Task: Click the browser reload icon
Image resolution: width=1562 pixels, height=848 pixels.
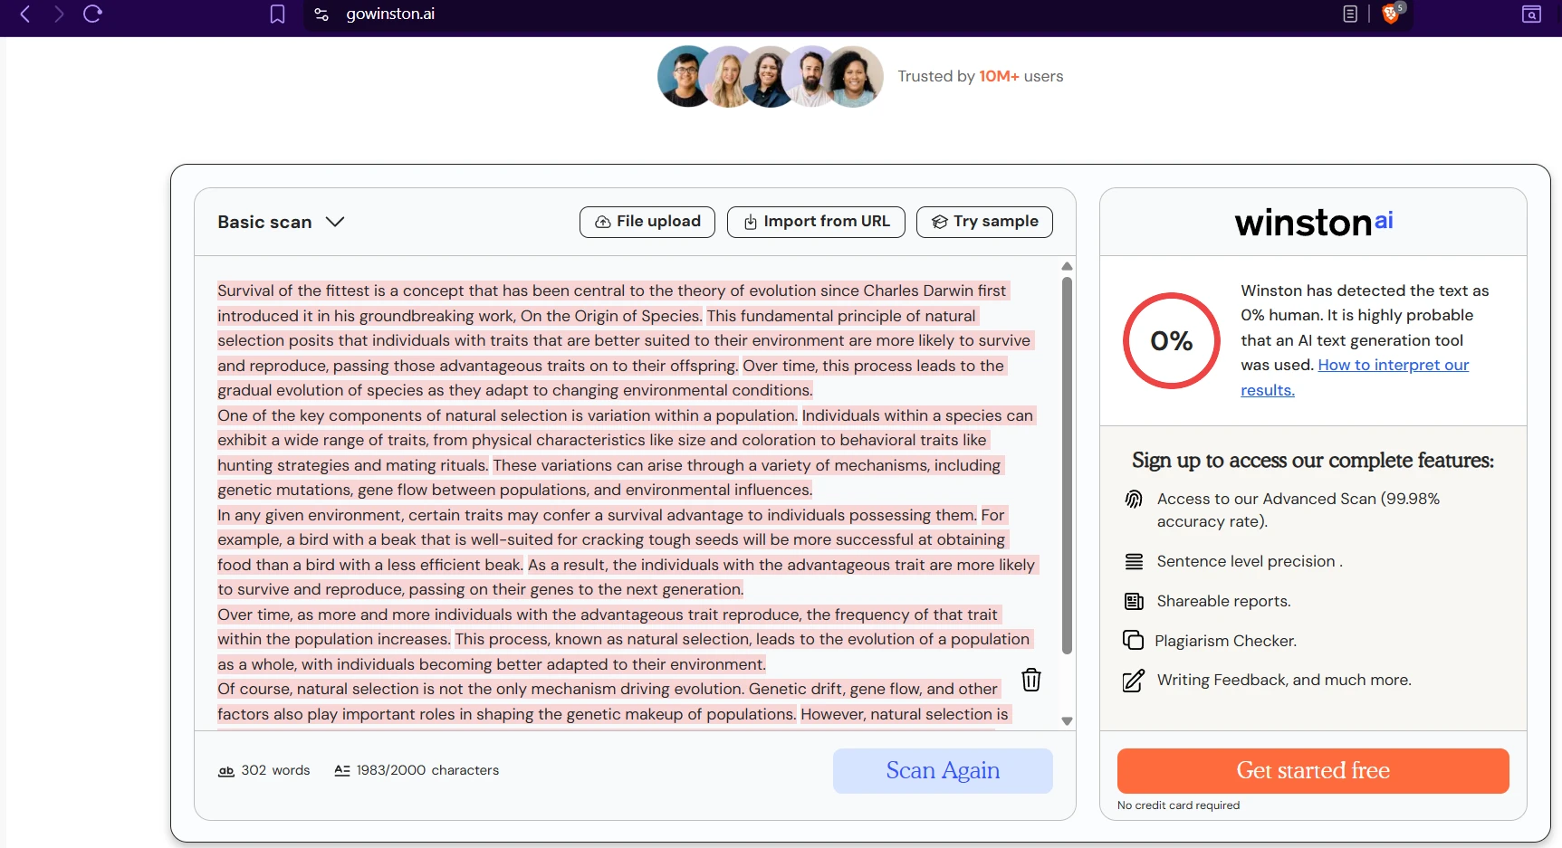Action: (92, 14)
